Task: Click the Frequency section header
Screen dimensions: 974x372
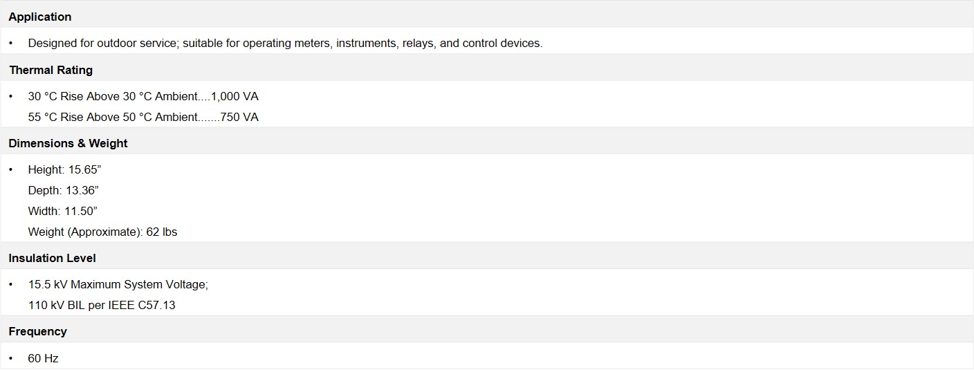Action: (x=37, y=331)
